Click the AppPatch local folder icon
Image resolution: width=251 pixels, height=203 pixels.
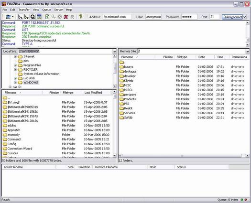[x=5, y=130]
